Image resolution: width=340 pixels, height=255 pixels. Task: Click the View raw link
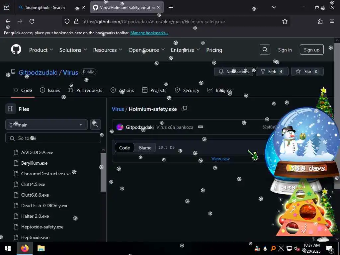point(220,159)
